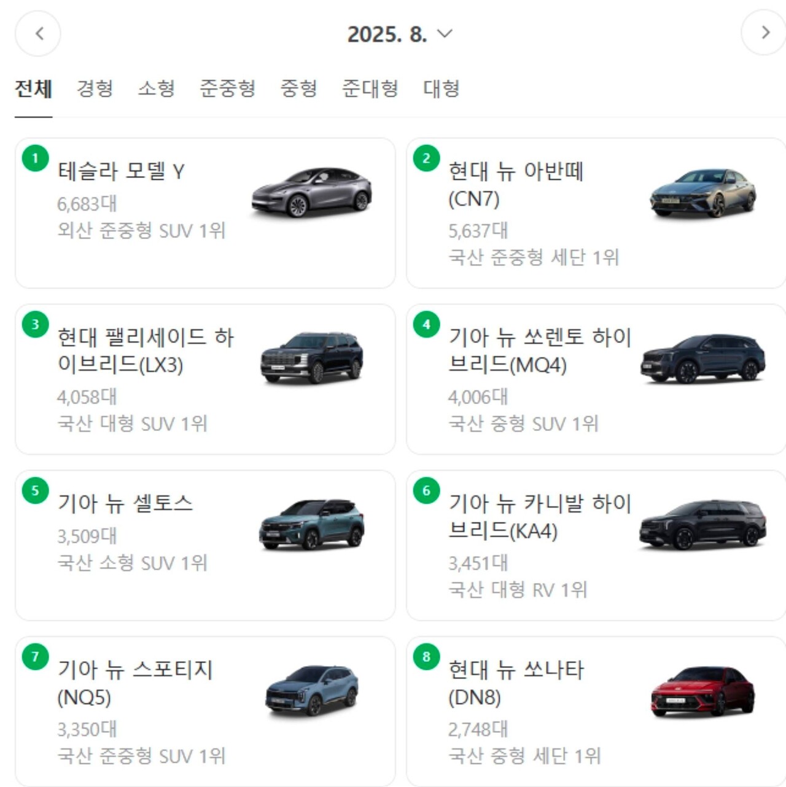Switch to the 소형 tab
The height and width of the screenshot is (787, 786).
point(158,89)
